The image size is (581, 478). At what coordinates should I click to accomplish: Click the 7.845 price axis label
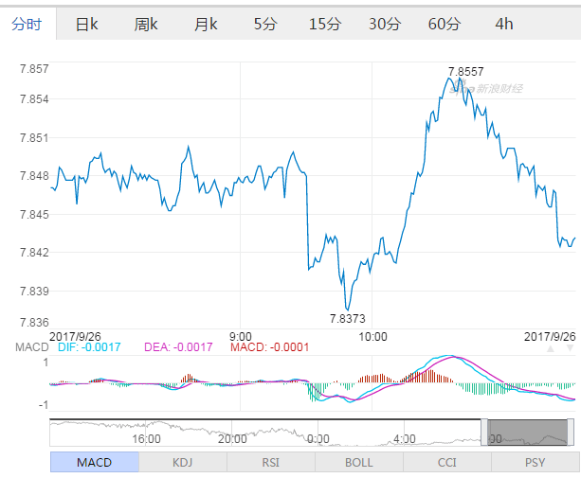click(x=34, y=215)
